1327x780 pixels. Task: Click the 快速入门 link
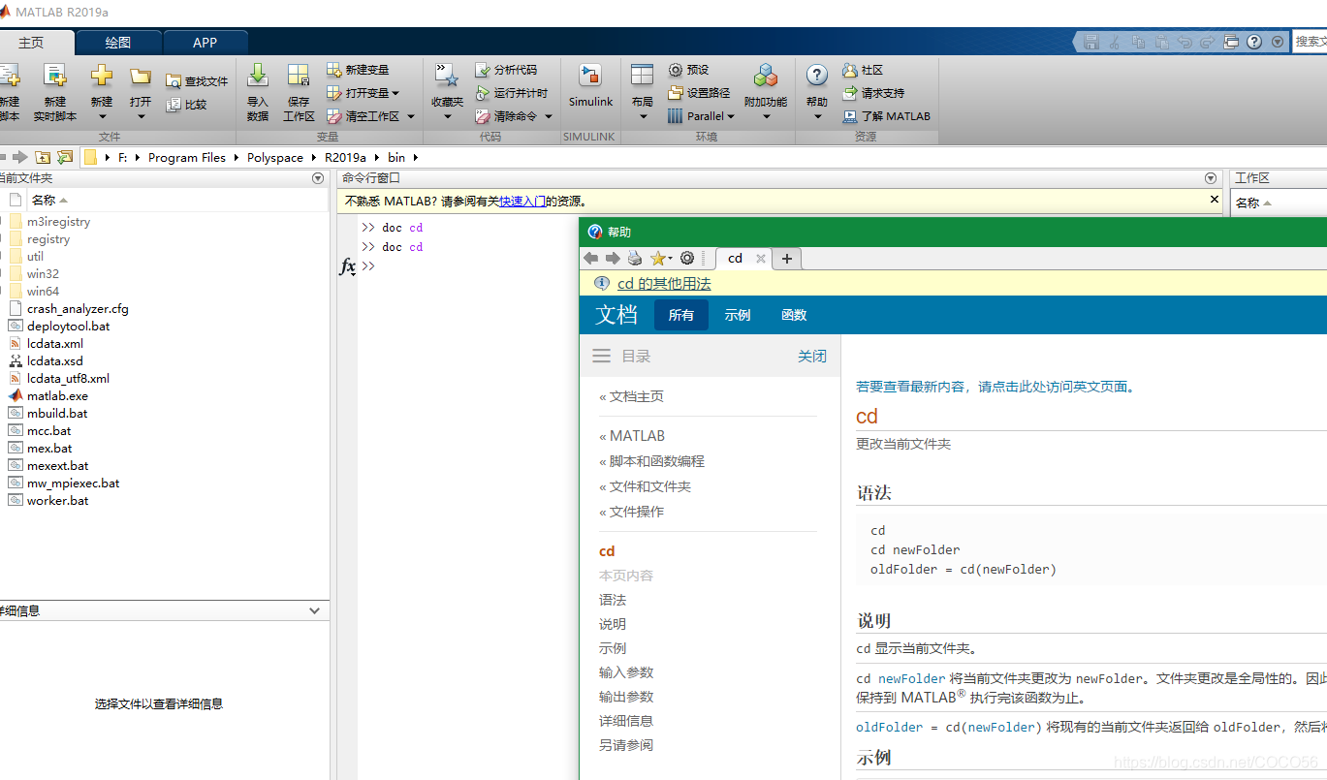(x=521, y=202)
